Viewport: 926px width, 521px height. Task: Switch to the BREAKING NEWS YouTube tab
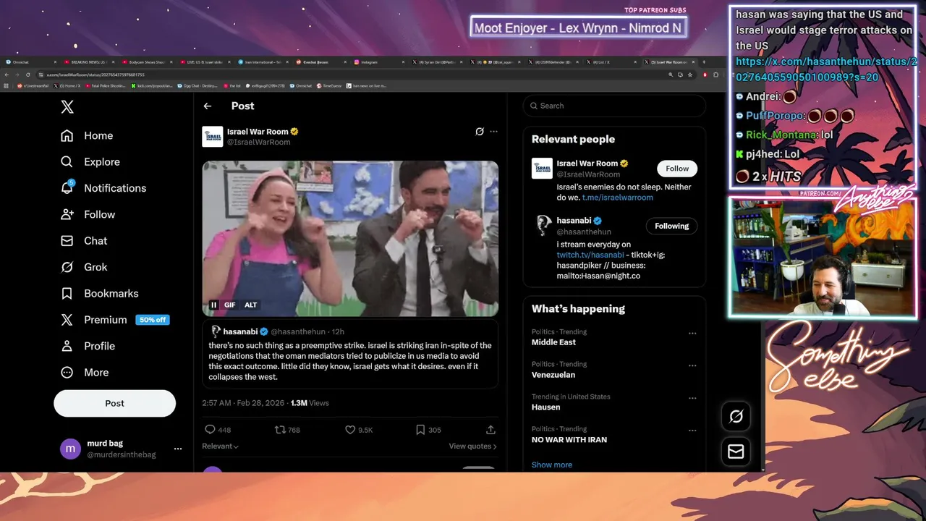pyautogui.click(x=88, y=62)
